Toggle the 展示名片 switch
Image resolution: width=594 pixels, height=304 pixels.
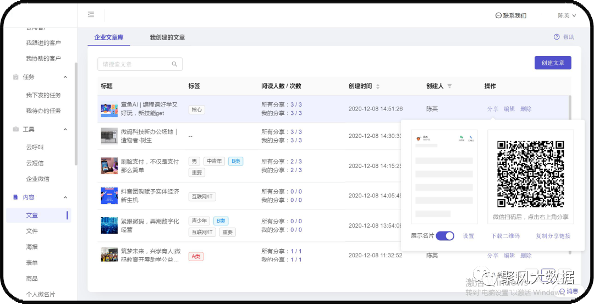445,236
